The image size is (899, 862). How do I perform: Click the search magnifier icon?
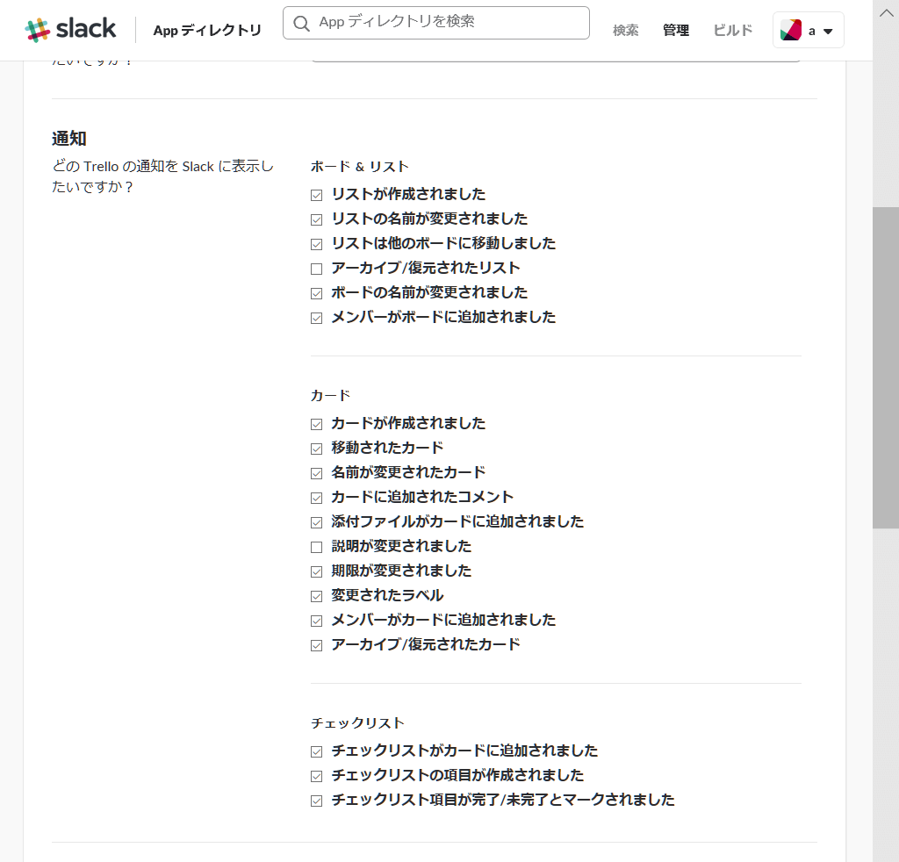302,23
